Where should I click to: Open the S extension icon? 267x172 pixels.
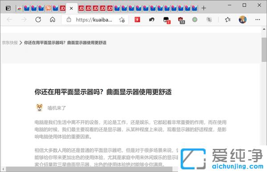pyautogui.click(x=209, y=20)
